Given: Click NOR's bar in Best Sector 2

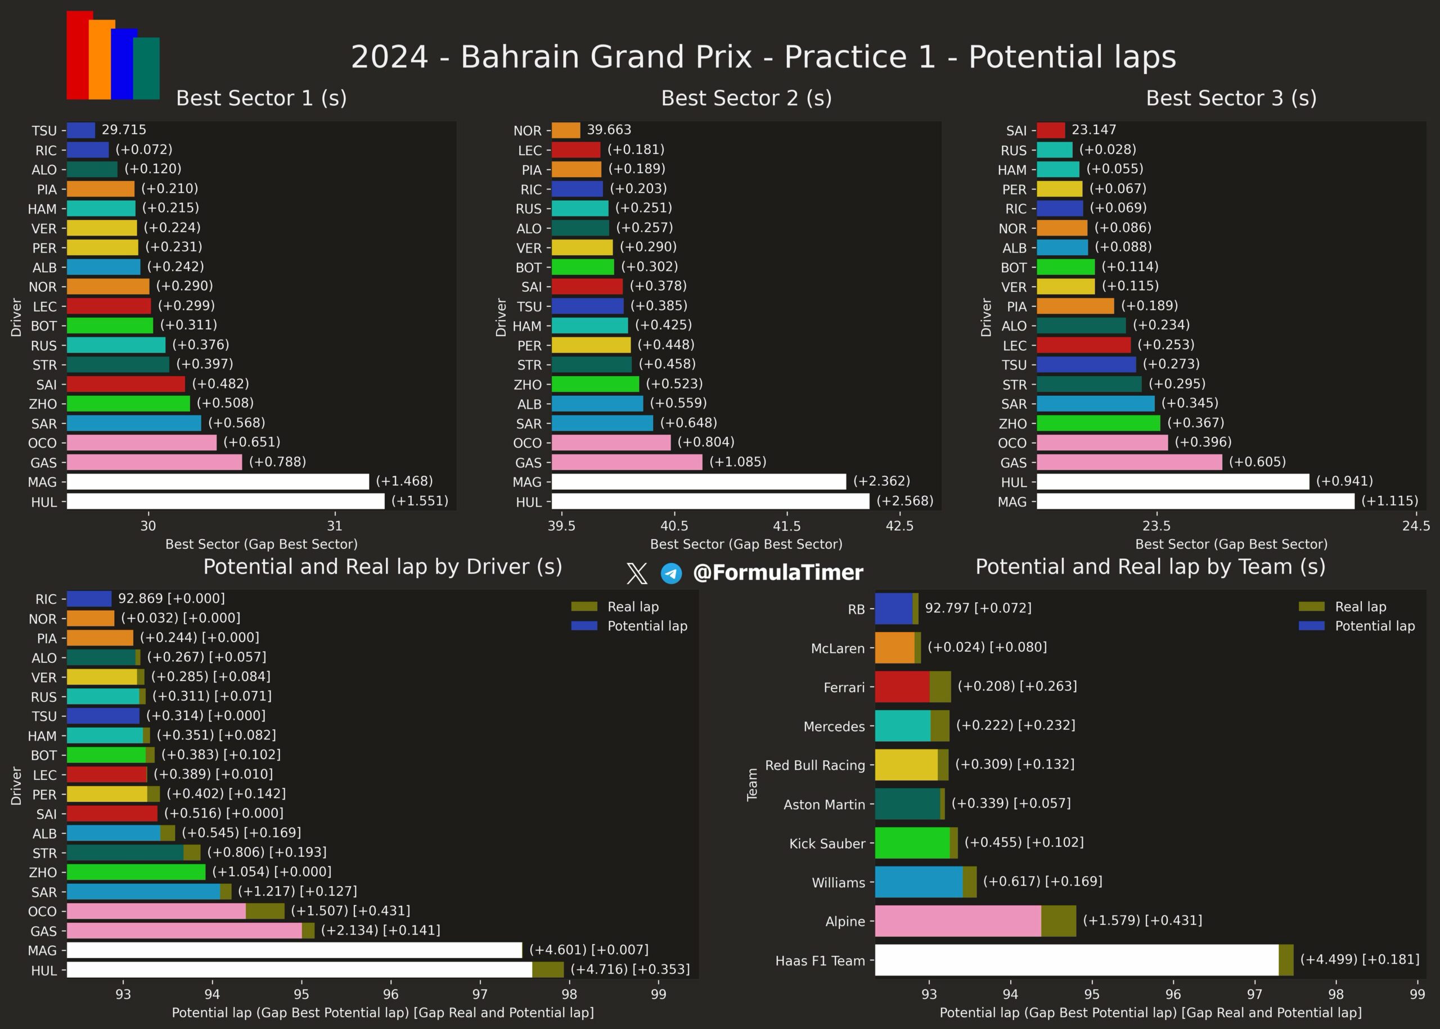Looking at the screenshot, I should tap(566, 130).
